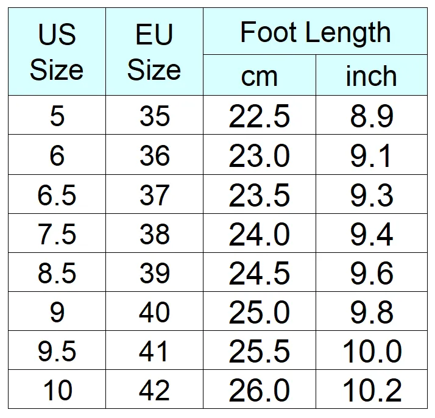Viewport: 435px width, 418px height.
Task: Select EU size 40 cell
Action: click(x=154, y=311)
